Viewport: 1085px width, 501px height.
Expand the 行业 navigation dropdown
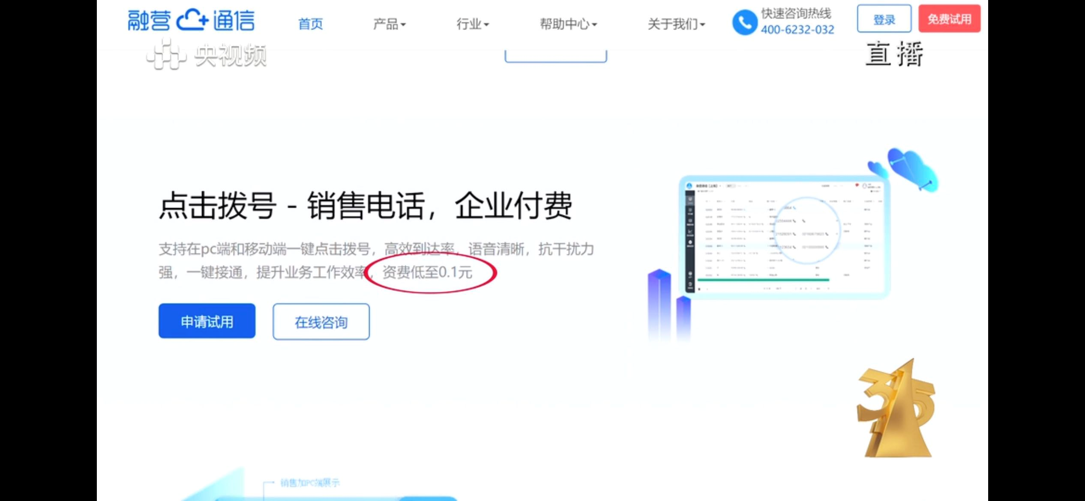point(472,24)
